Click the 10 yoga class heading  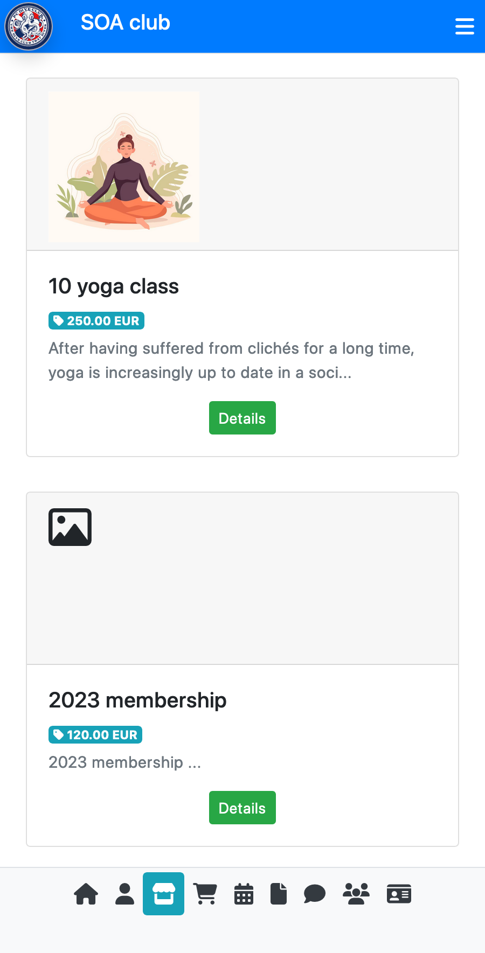(x=114, y=286)
